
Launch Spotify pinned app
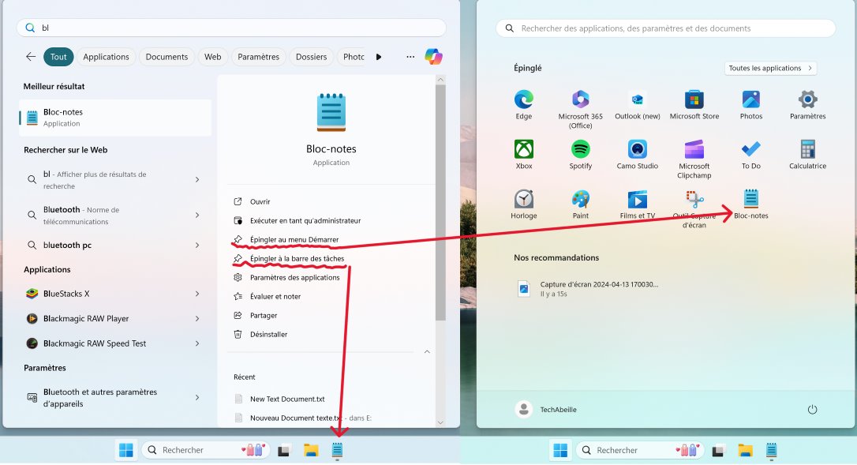[581, 149]
